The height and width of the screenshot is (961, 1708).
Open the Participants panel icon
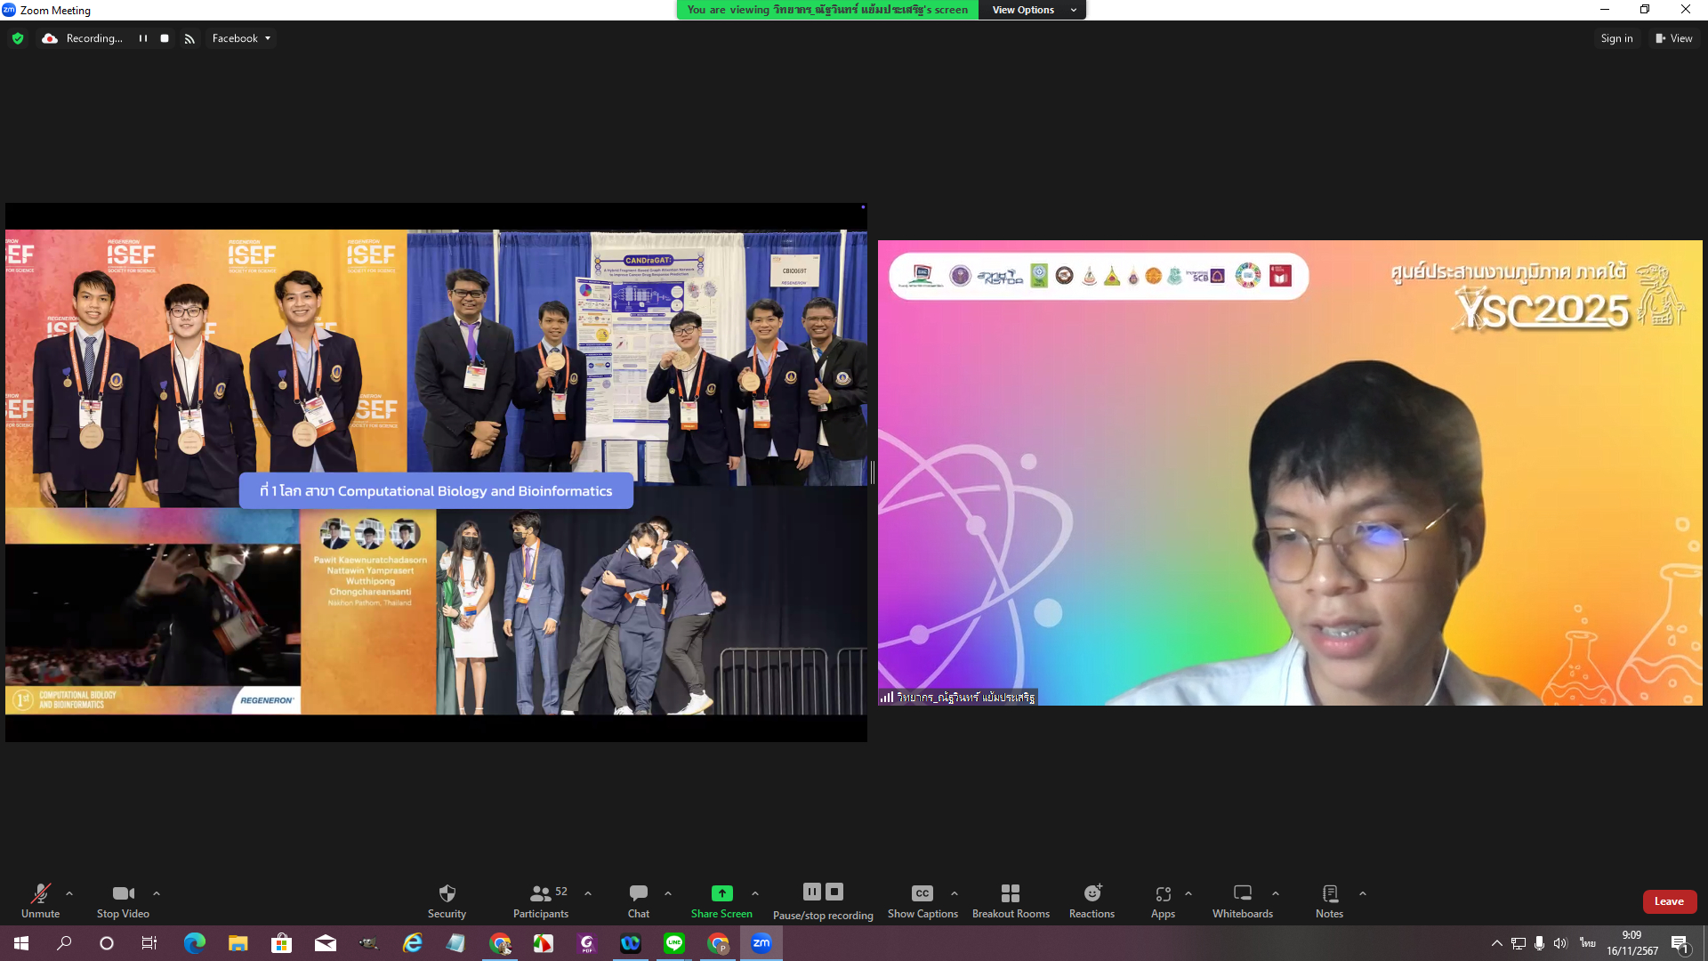(540, 893)
